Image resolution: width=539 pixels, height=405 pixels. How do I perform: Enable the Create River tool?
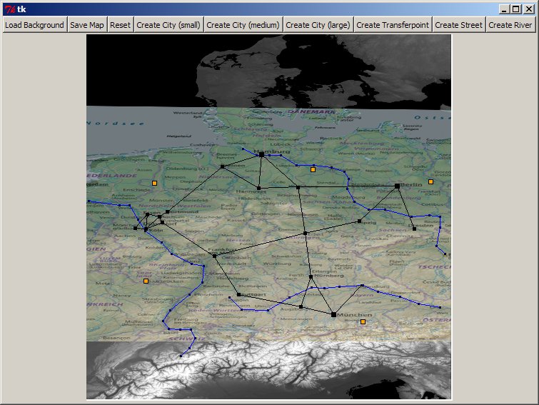[510, 24]
